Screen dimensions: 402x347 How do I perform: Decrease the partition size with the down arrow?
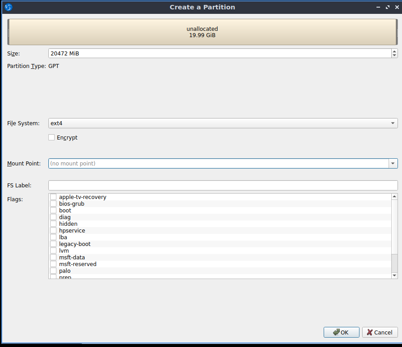(x=394, y=55)
